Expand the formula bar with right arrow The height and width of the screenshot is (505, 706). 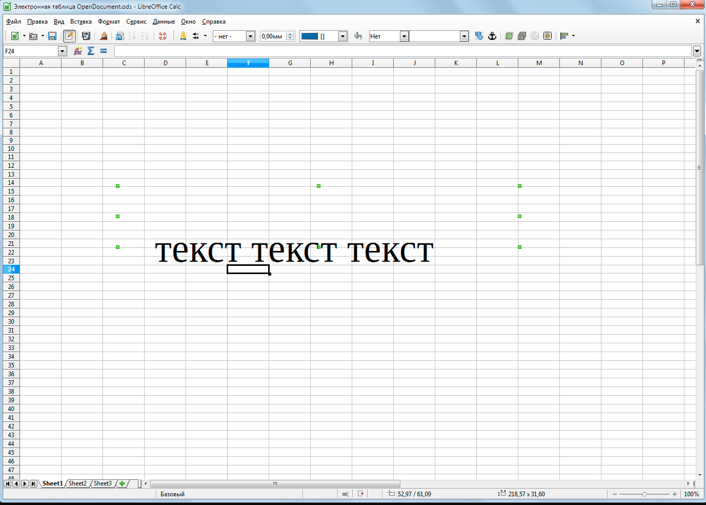pyautogui.click(x=697, y=51)
